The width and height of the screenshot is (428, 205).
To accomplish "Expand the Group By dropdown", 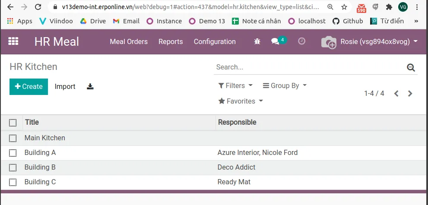I will click(x=285, y=85).
